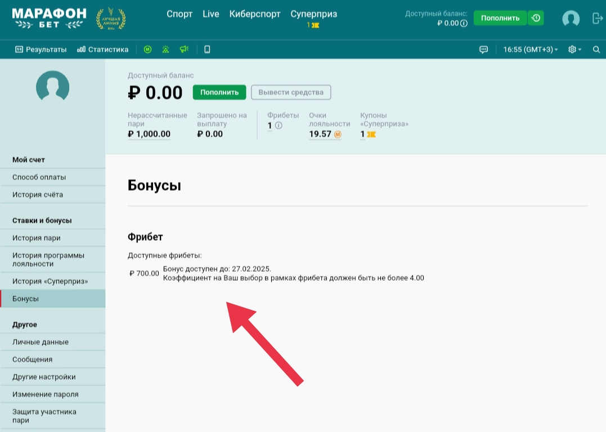
Task: Click the logout icon in header
Action: [598, 19]
